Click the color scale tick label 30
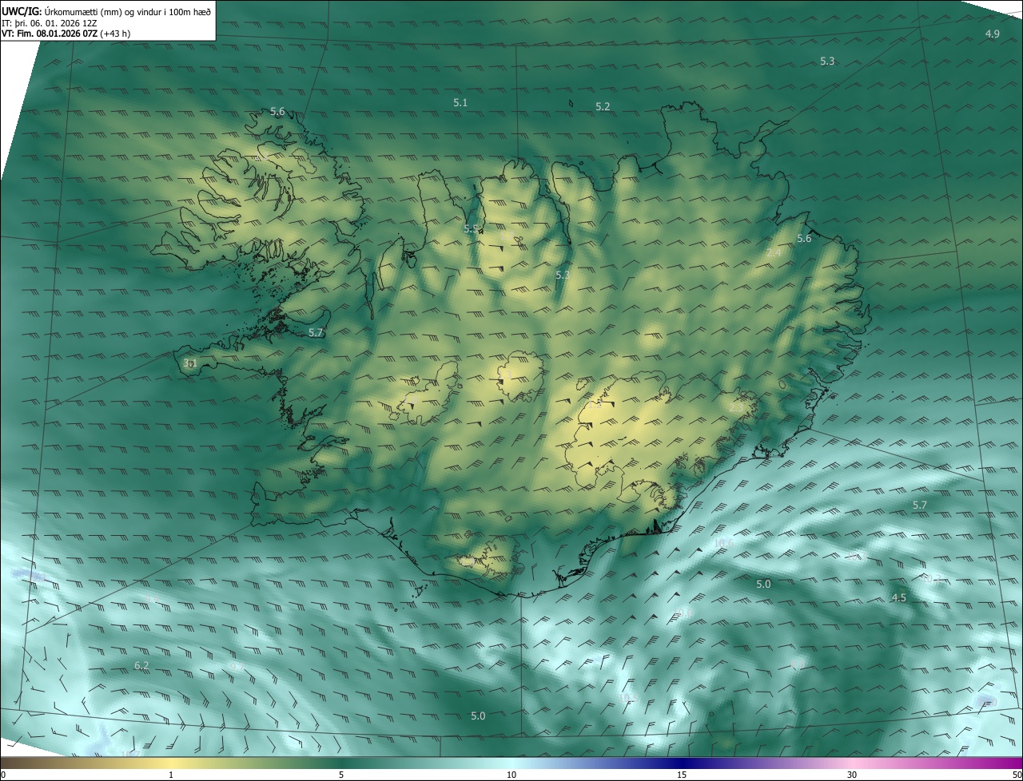This screenshot has width=1023, height=781. tap(852, 775)
